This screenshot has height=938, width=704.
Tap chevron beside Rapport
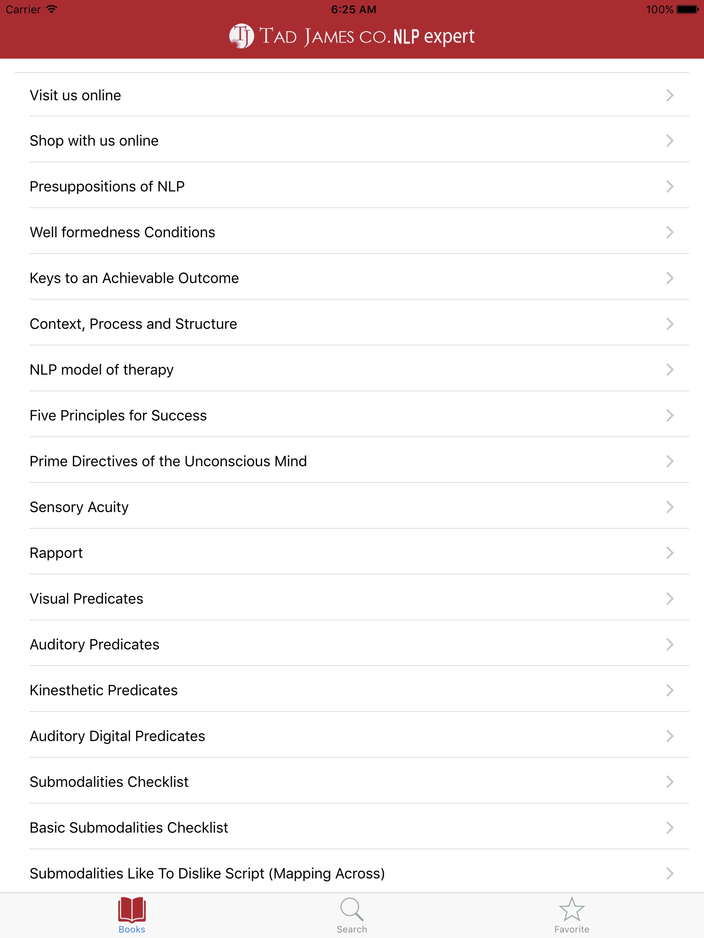pyautogui.click(x=670, y=553)
